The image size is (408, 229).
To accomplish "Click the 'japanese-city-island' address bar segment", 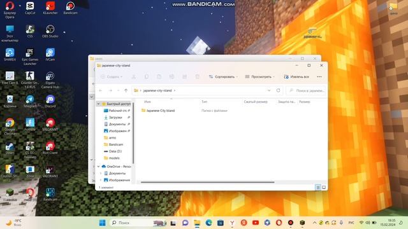I will (x=157, y=90).
